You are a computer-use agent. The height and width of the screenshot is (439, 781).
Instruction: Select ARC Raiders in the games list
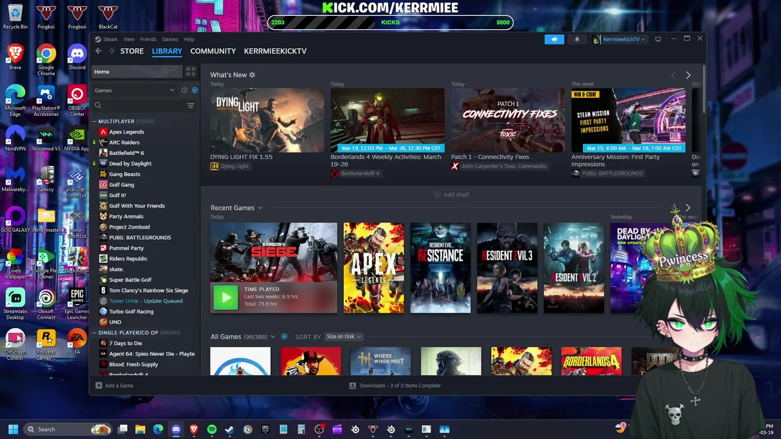(x=124, y=142)
